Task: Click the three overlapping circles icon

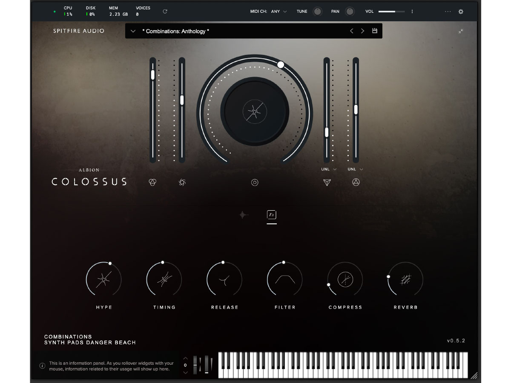Action: point(152,183)
